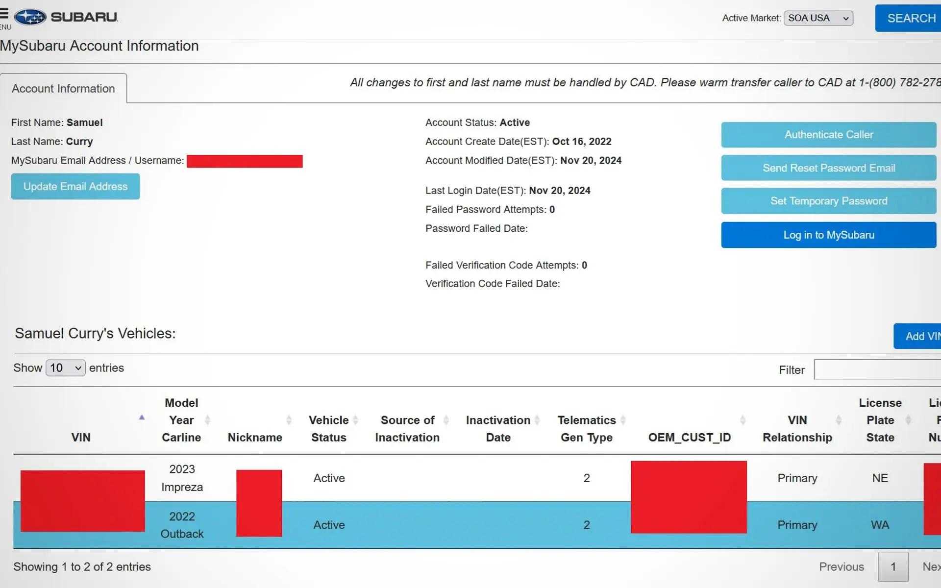Sort by VIN column arrow
The height and width of the screenshot is (588, 941).
(x=142, y=417)
